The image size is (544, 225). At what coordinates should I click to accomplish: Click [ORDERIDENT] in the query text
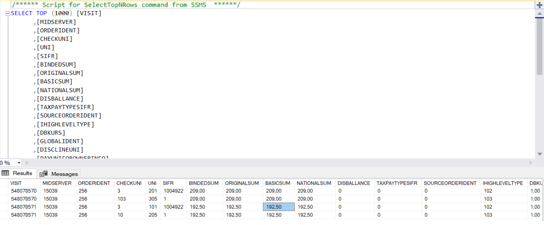(x=58, y=30)
